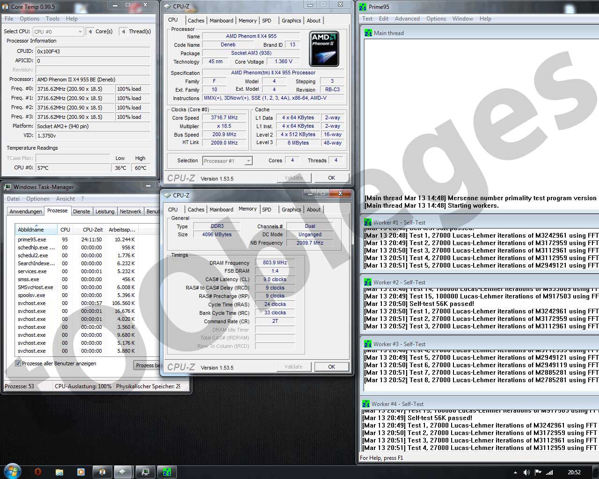The height and width of the screenshot is (479, 599).
Task: Open Core Temp Options menu
Action: coord(29,19)
